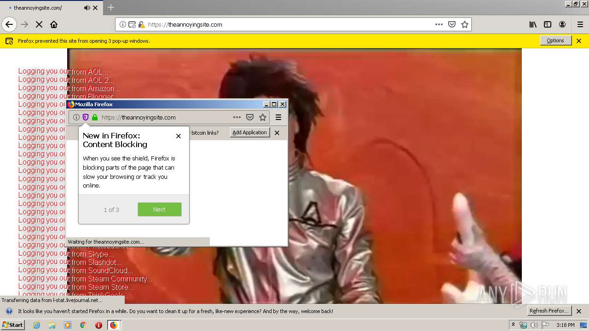Open the Firefox Account icon

pyautogui.click(x=562, y=24)
